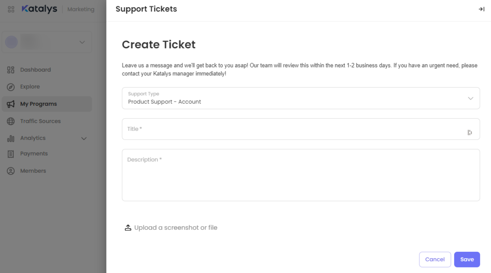Click the Dashboard sidebar icon

coord(11,70)
